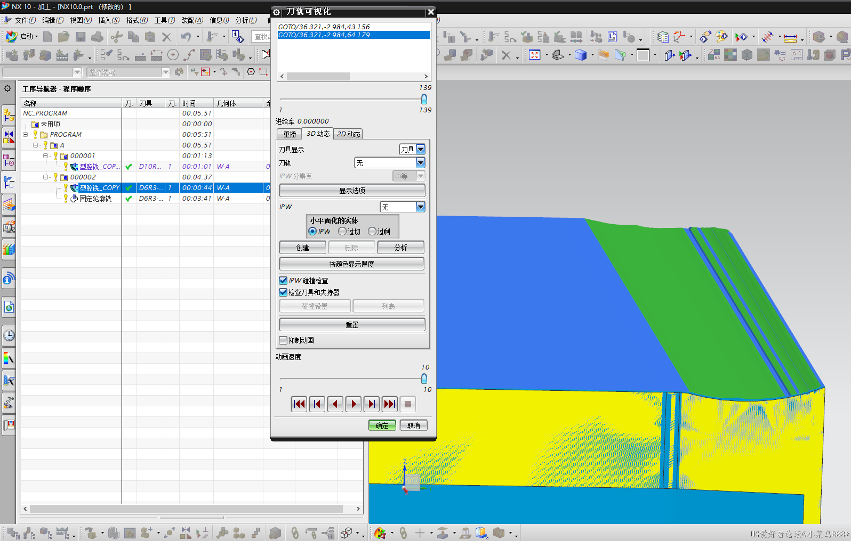The image size is (851, 541).
Task: Click the Fit view toolbar icon
Action: click(x=534, y=55)
